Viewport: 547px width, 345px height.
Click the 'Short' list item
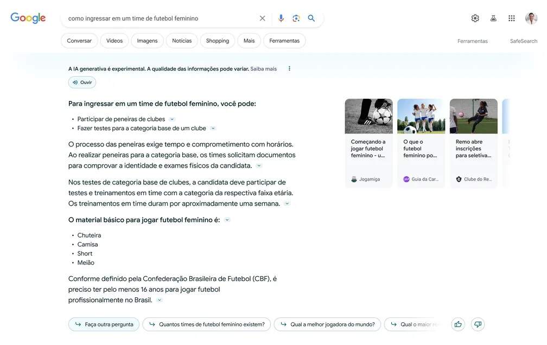[x=85, y=254]
